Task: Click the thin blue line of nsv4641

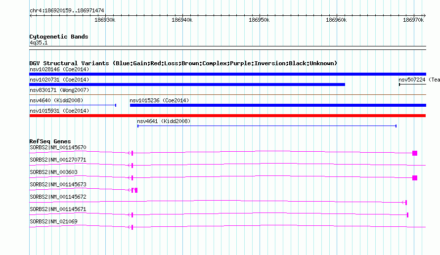Action: click(267, 126)
